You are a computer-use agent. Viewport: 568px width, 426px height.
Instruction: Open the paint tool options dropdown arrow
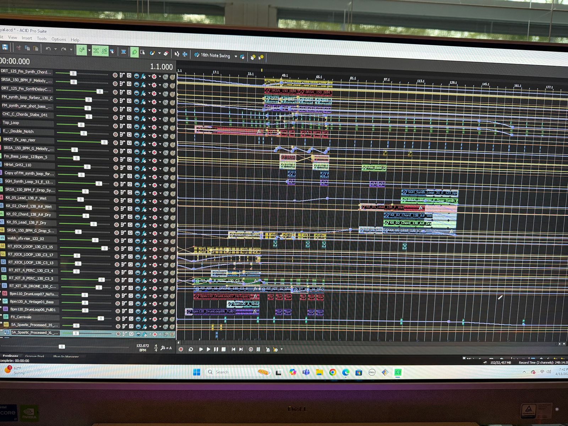pyautogui.click(x=159, y=53)
